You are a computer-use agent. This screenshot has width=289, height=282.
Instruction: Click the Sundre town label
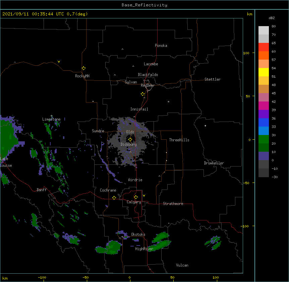click(98, 131)
